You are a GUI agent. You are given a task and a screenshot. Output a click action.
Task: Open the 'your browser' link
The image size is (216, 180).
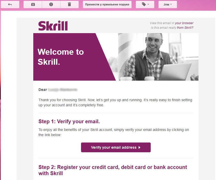click(x=184, y=23)
